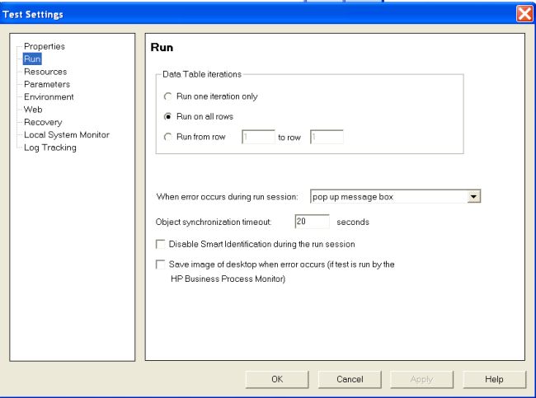Click the "Object synchronization timeout:" label
This screenshot has height=398, width=536.
[x=214, y=222]
